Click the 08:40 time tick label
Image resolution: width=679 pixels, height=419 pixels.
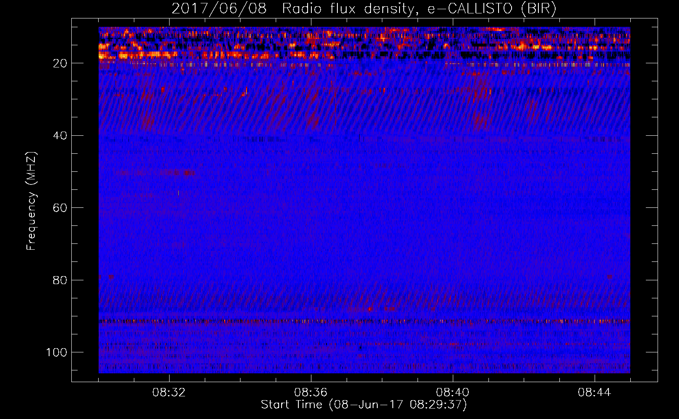click(453, 393)
